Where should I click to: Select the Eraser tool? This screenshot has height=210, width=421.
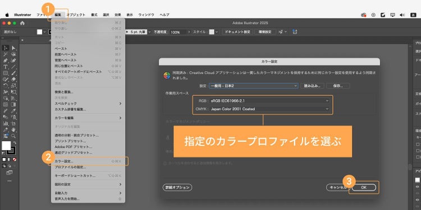[13, 79]
